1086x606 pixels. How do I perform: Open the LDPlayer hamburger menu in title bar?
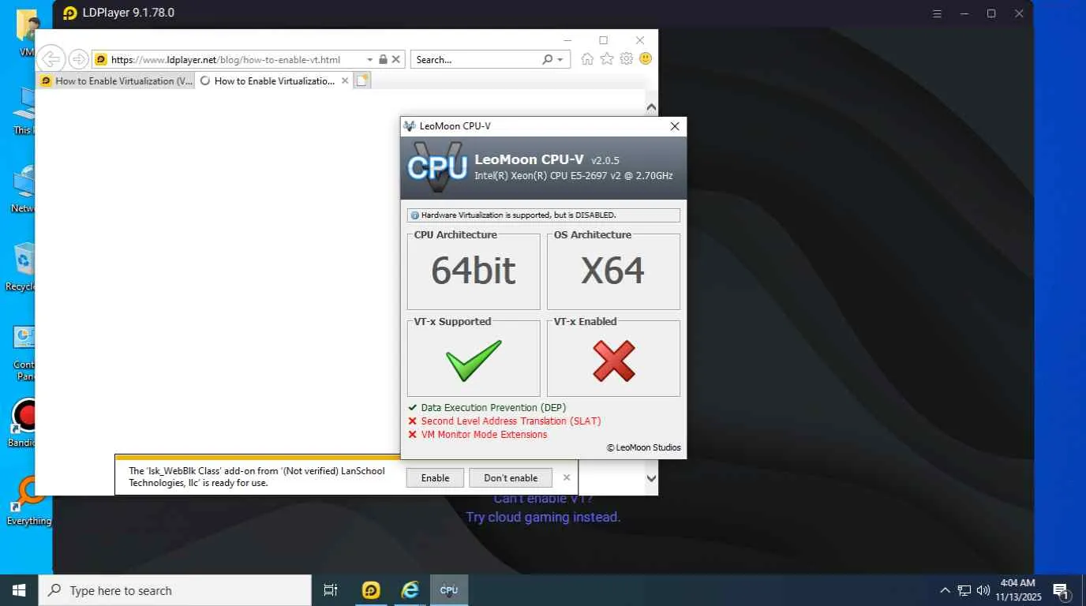point(937,13)
